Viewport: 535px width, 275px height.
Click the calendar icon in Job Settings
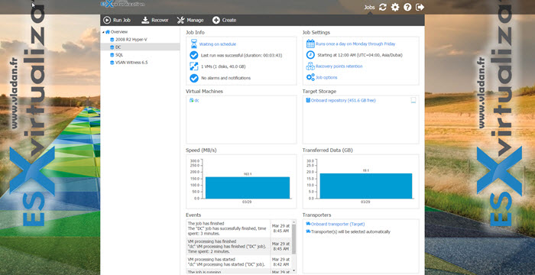tap(310, 44)
